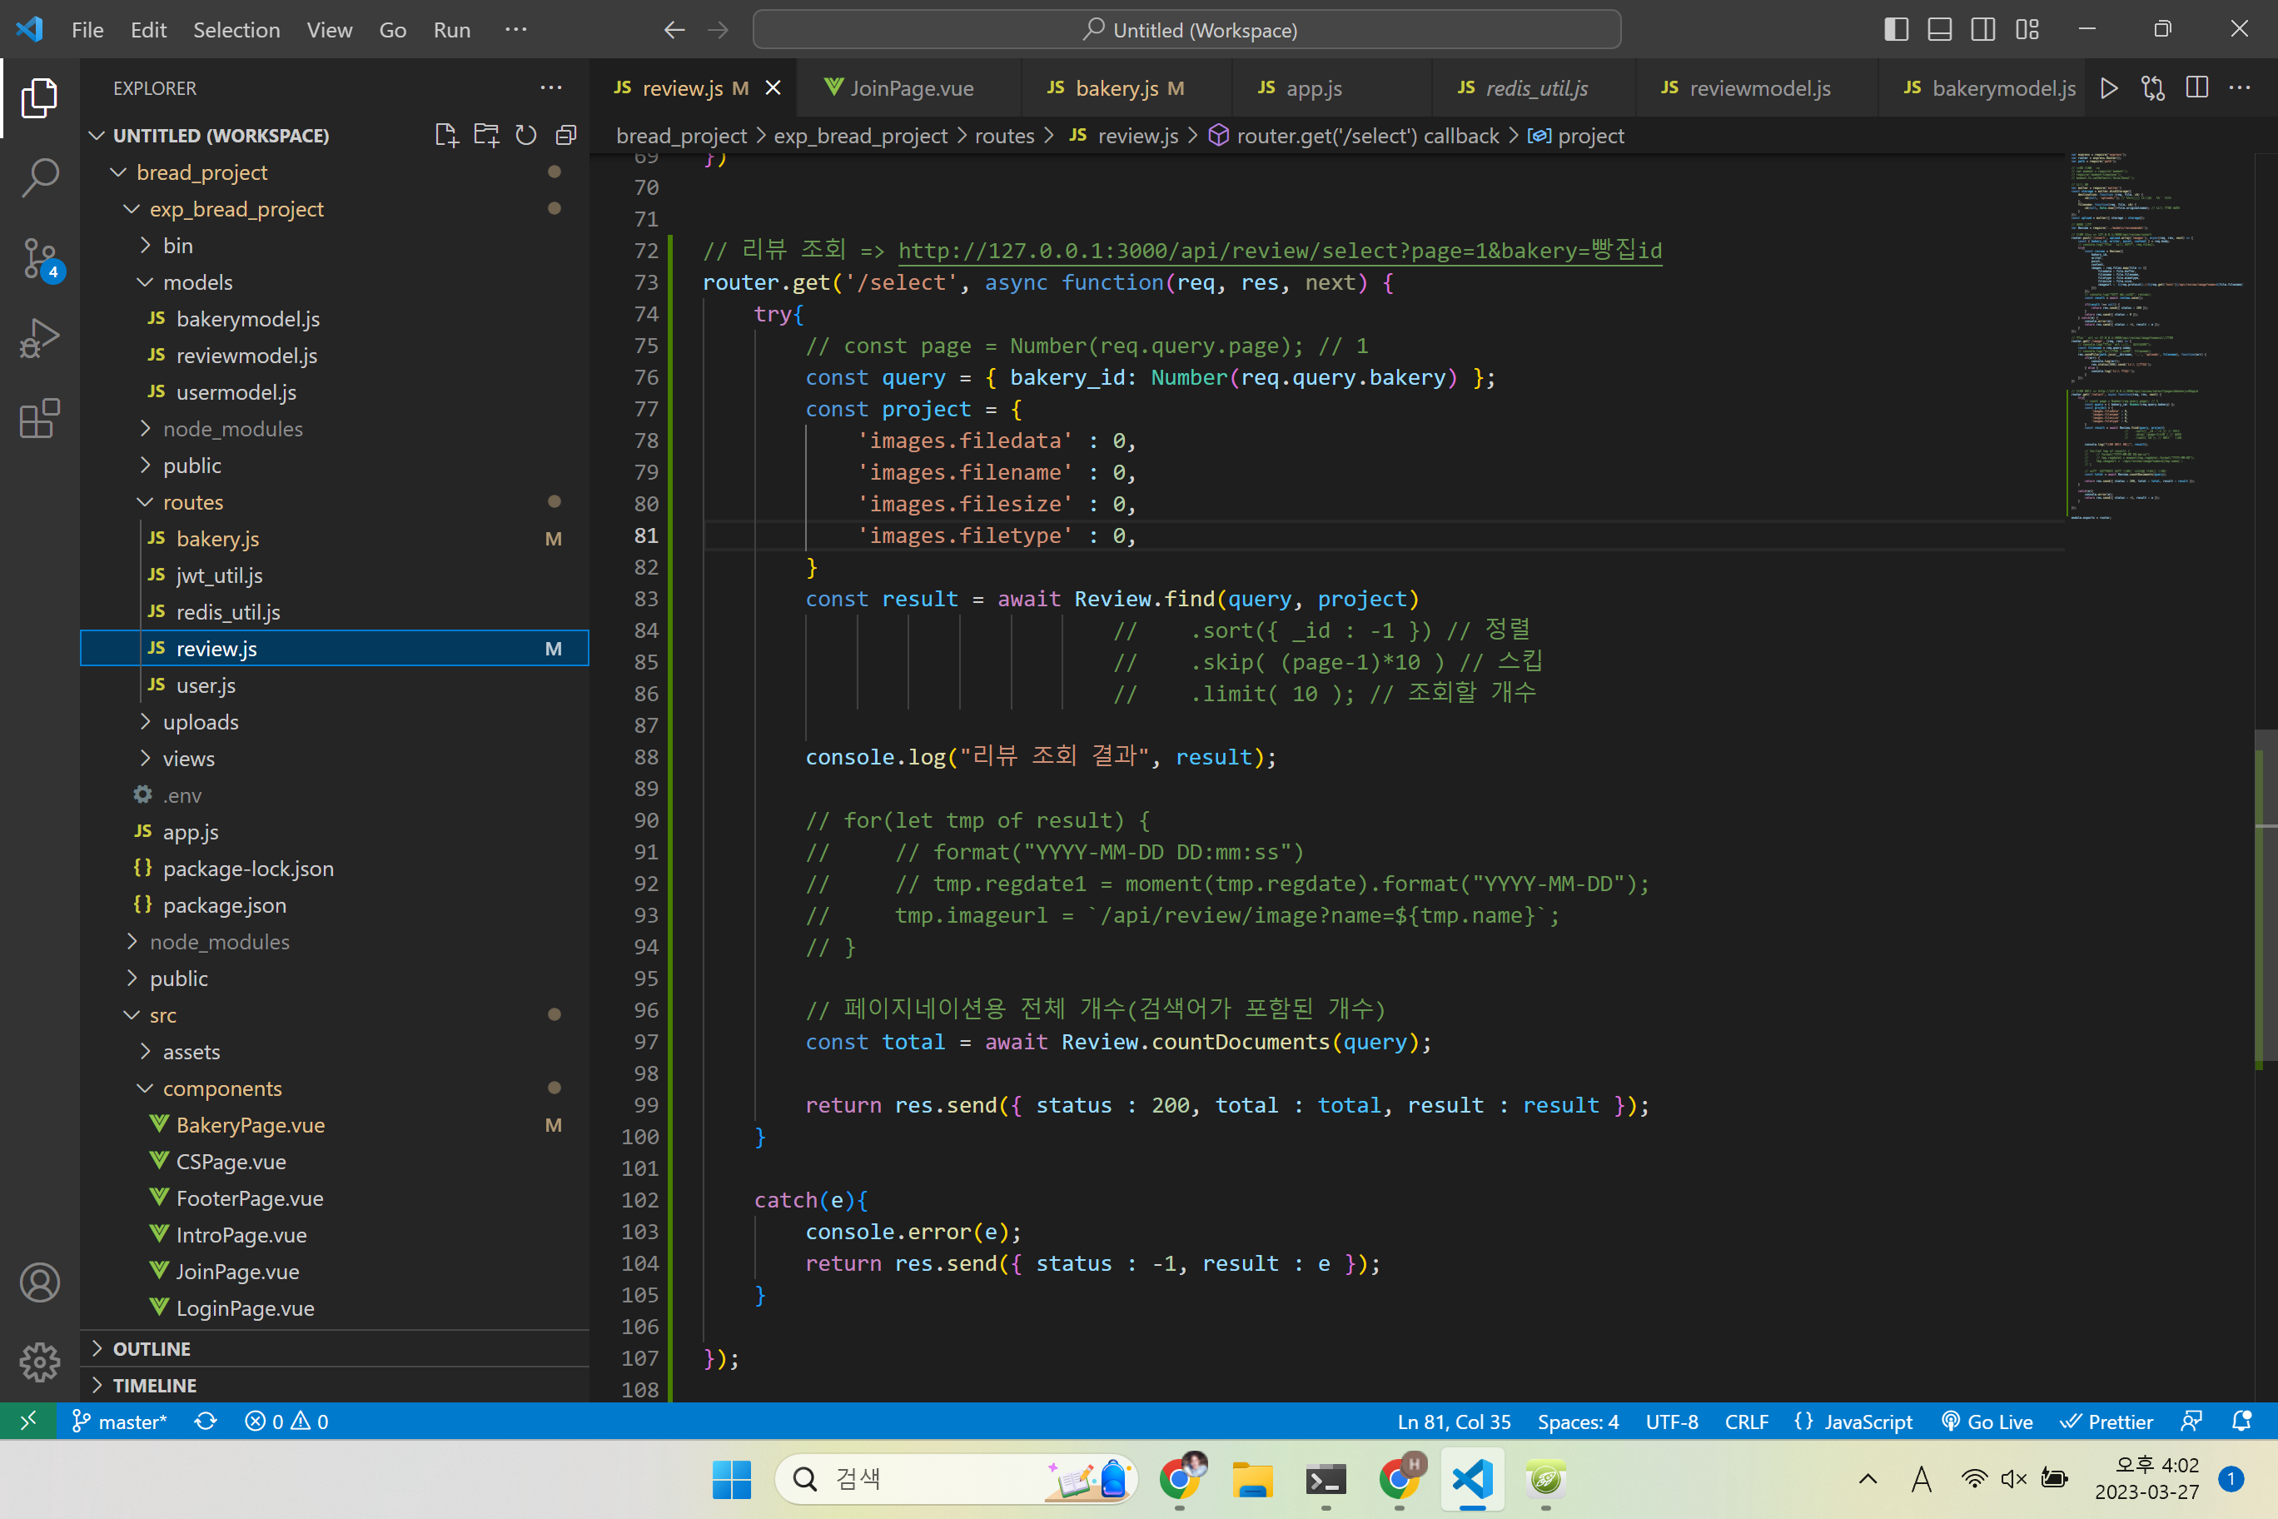Image resolution: width=2278 pixels, height=1519 pixels.
Task: Open notifications bell in status bar
Action: click(2241, 1422)
